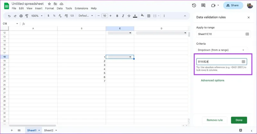The height and width of the screenshot is (134, 257).
Task: Open the Edit menu
Action: click(x=21, y=8)
